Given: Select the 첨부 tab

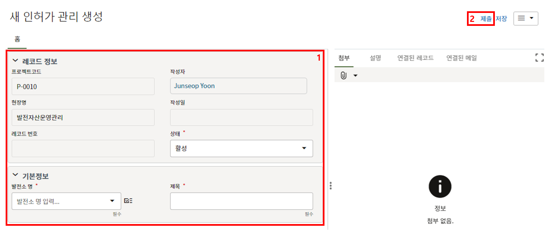Looking at the screenshot, I should click(344, 58).
